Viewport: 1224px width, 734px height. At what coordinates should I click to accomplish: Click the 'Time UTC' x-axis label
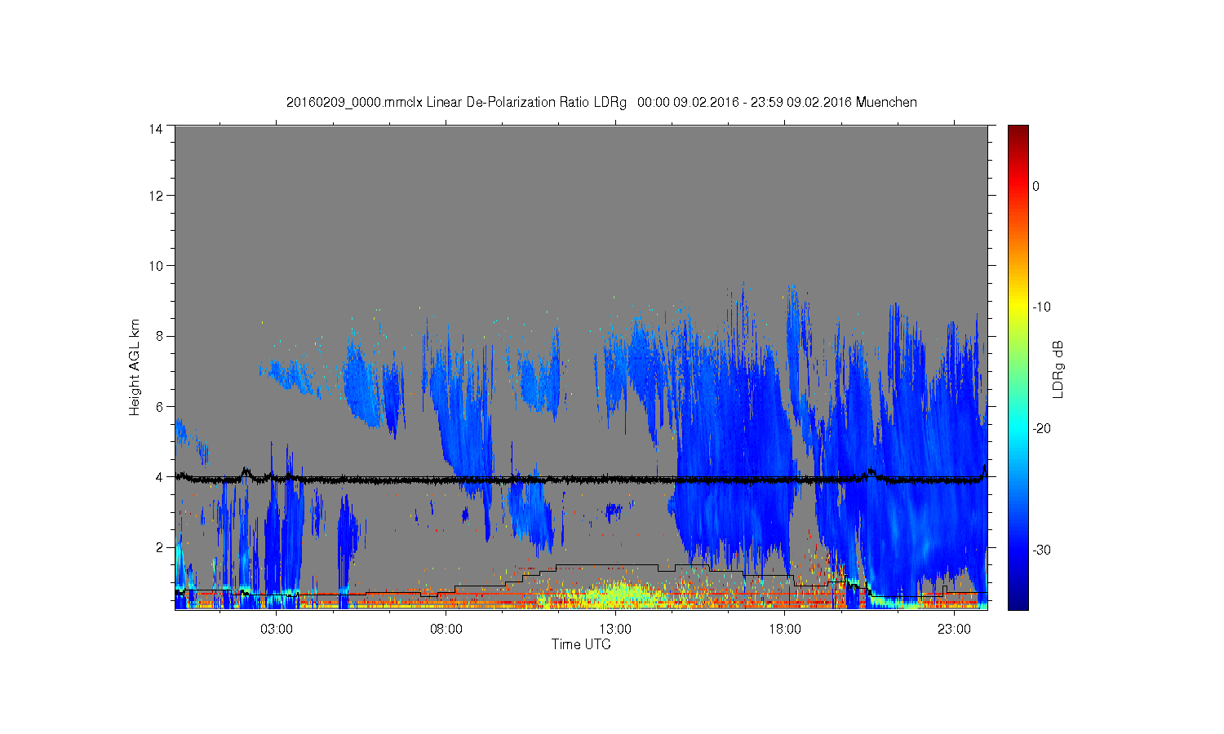581,644
